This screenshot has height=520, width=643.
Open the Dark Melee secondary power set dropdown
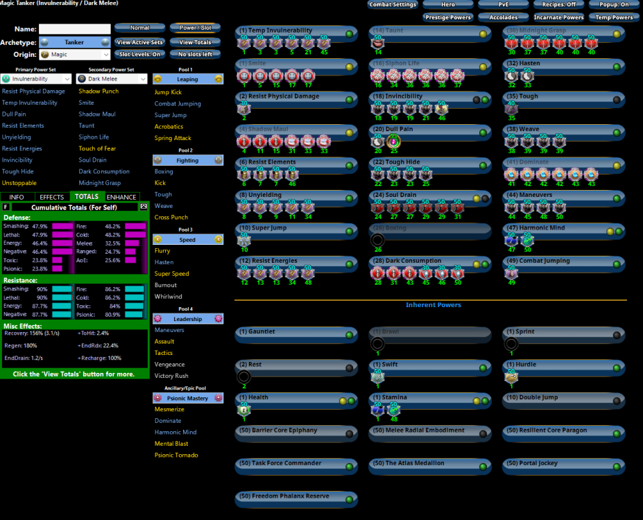point(112,79)
